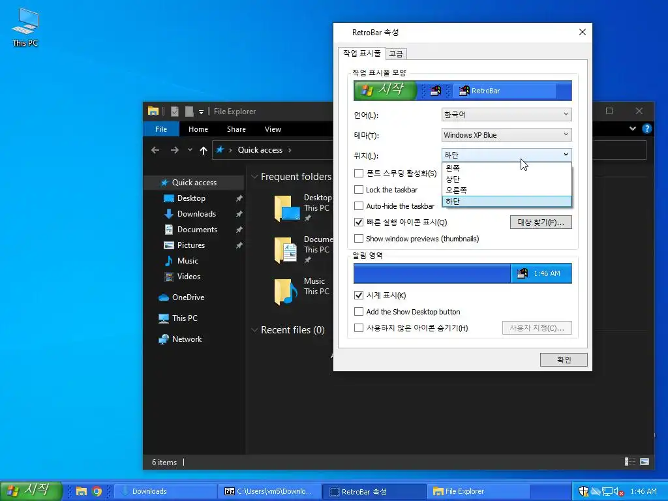Open security shield tray icon
The height and width of the screenshot is (501, 668).
click(x=583, y=491)
